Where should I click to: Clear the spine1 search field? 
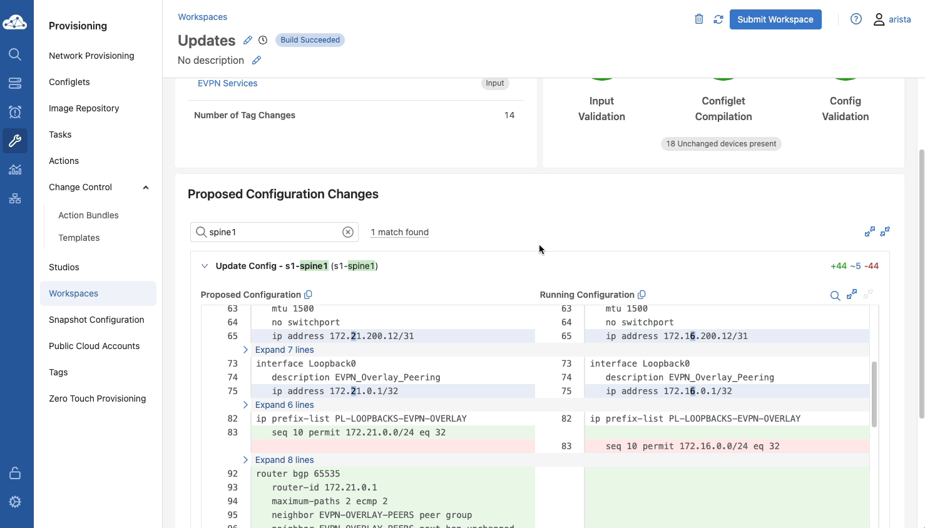[x=348, y=232]
